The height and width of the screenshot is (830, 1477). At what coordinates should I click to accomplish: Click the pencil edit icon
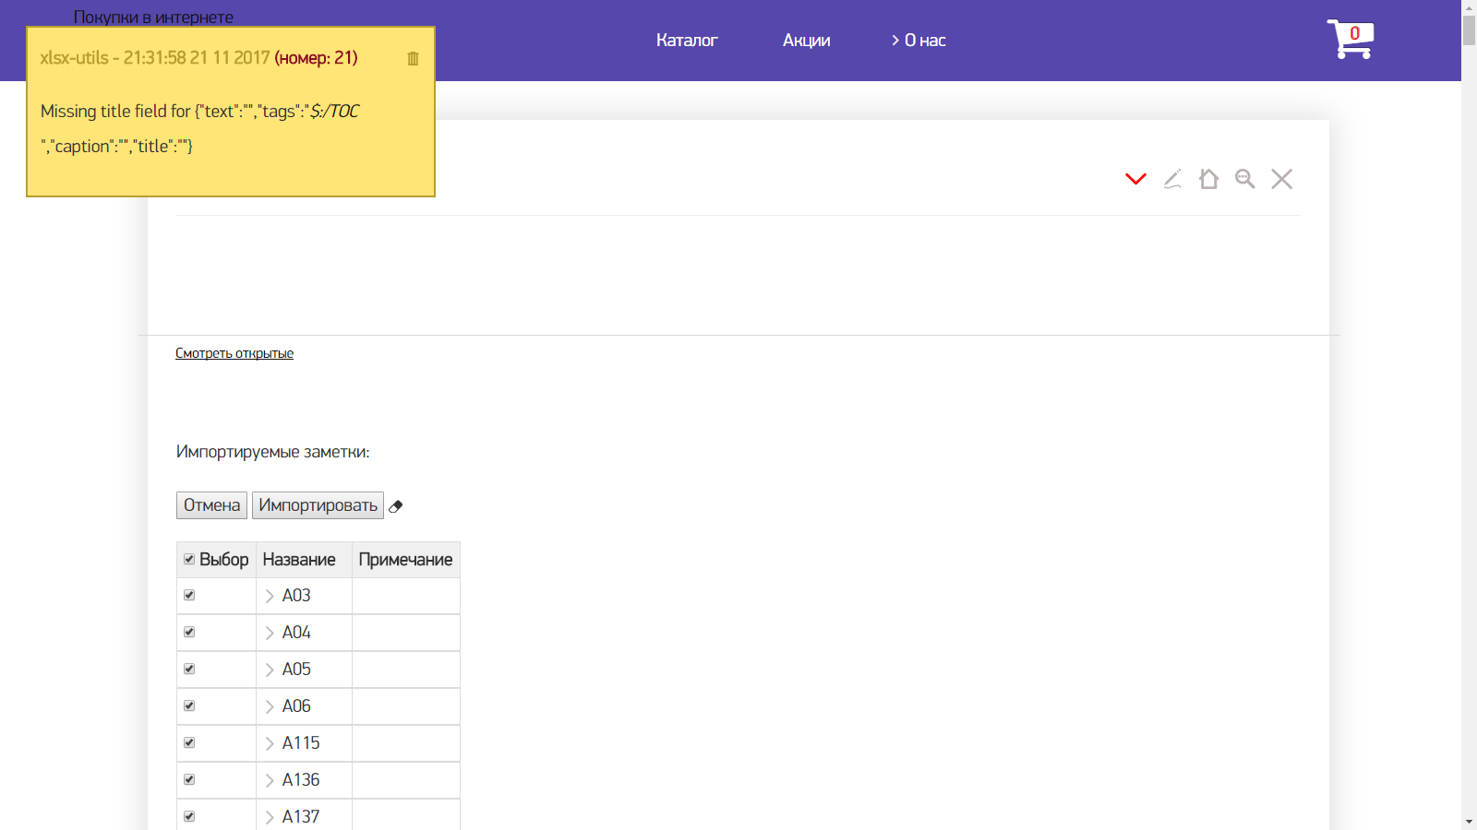pyautogui.click(x=1172, y=179)
